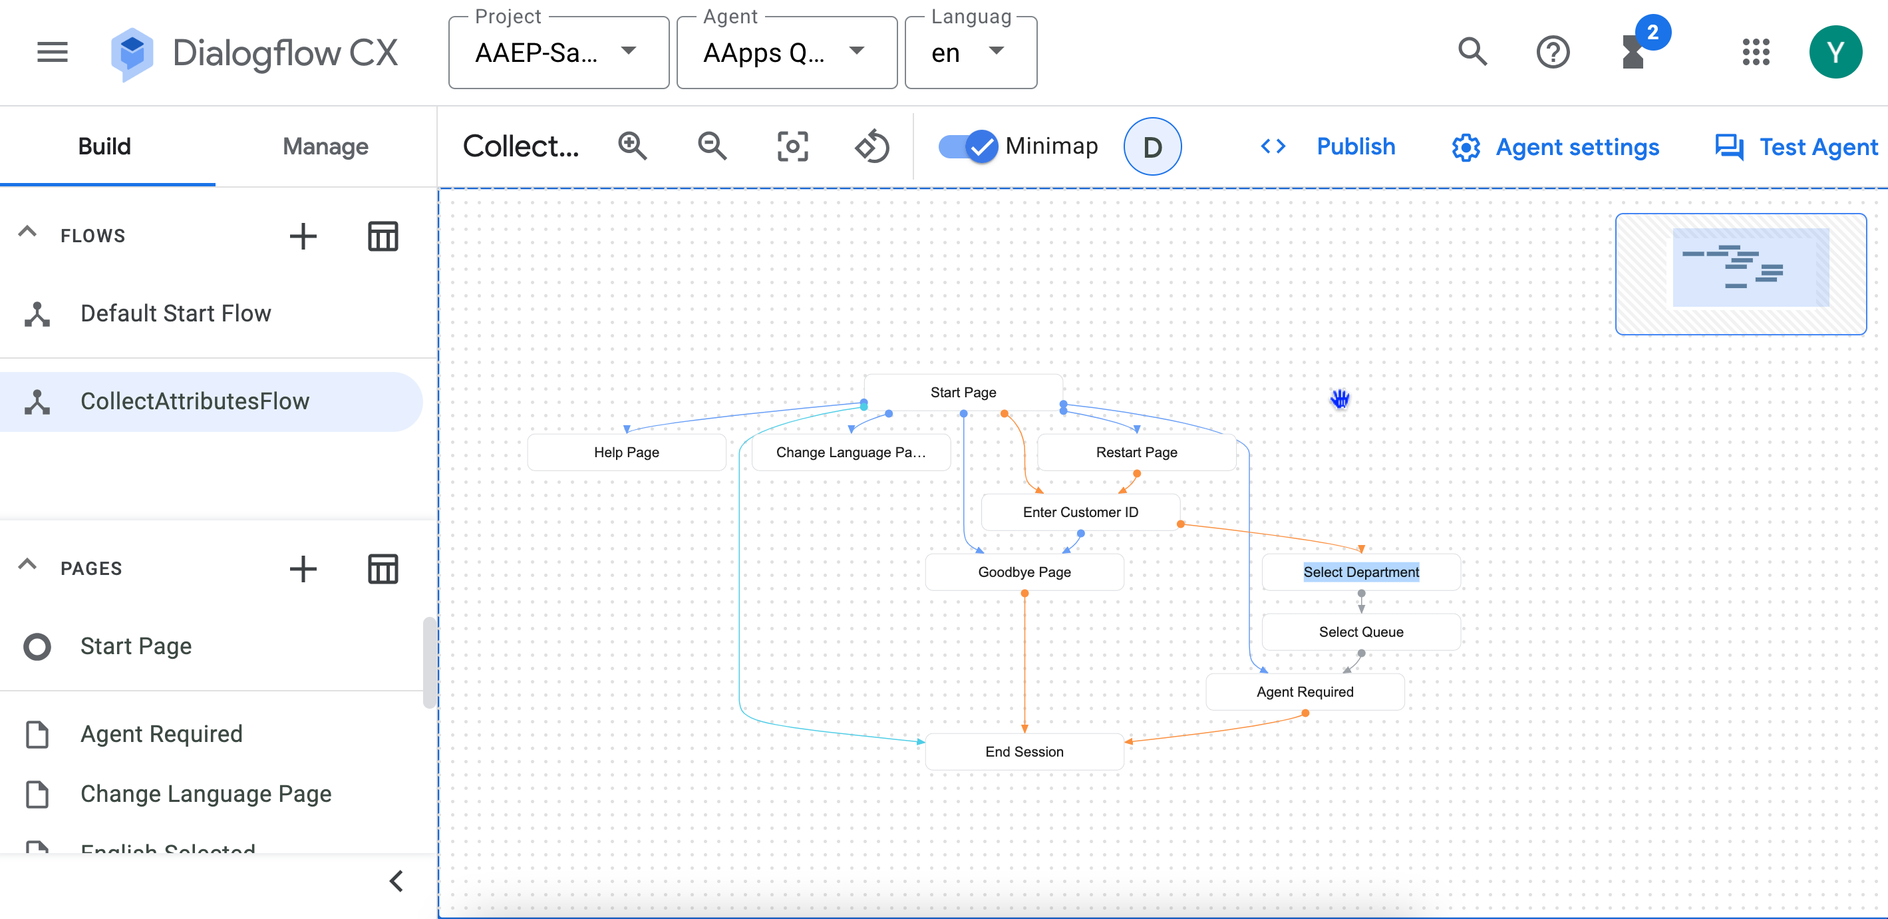
Task: Click the pages list scrollbar
Action: coord(430,663)
